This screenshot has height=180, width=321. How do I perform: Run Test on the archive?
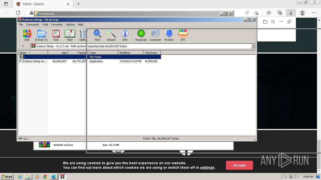(x=56, y=35)
